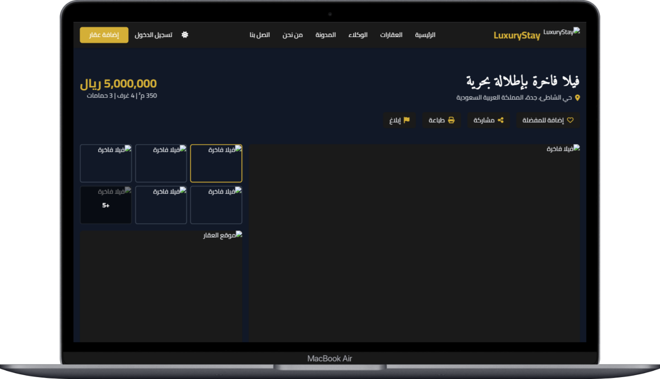
Task: Open the تسجيل الدخول login link
Action: (x=153, y=35)
